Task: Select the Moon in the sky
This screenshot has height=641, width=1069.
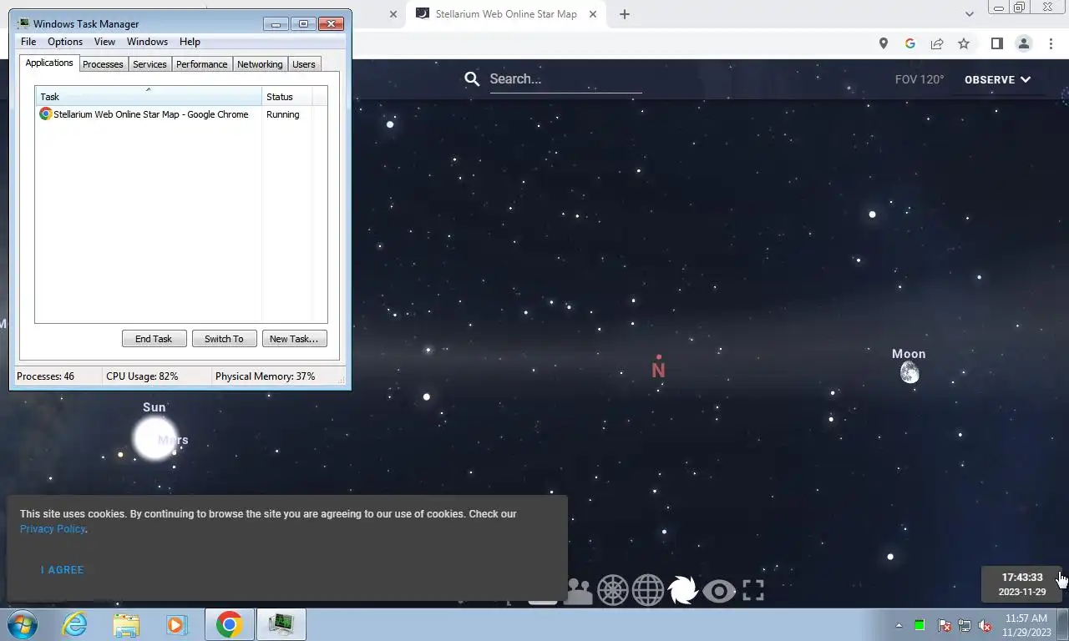Action: click(x=909, y=372)
